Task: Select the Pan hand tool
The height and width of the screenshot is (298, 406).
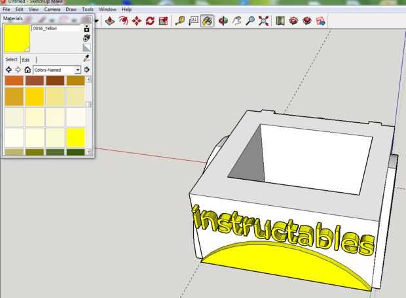Action: [236, 21]
